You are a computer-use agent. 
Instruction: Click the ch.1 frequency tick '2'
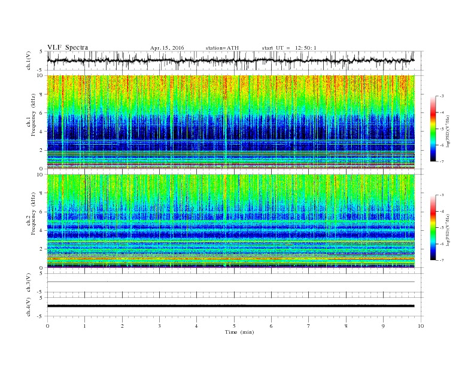point(41,150)
